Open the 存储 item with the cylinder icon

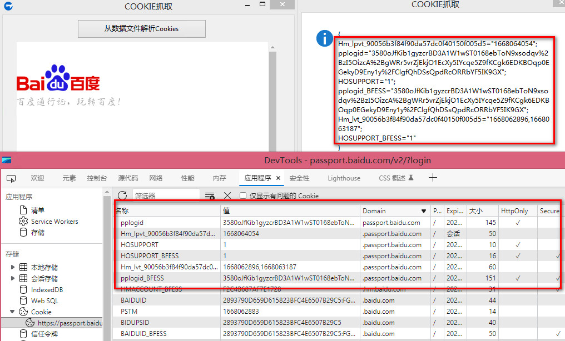click(x=32, y=232)
